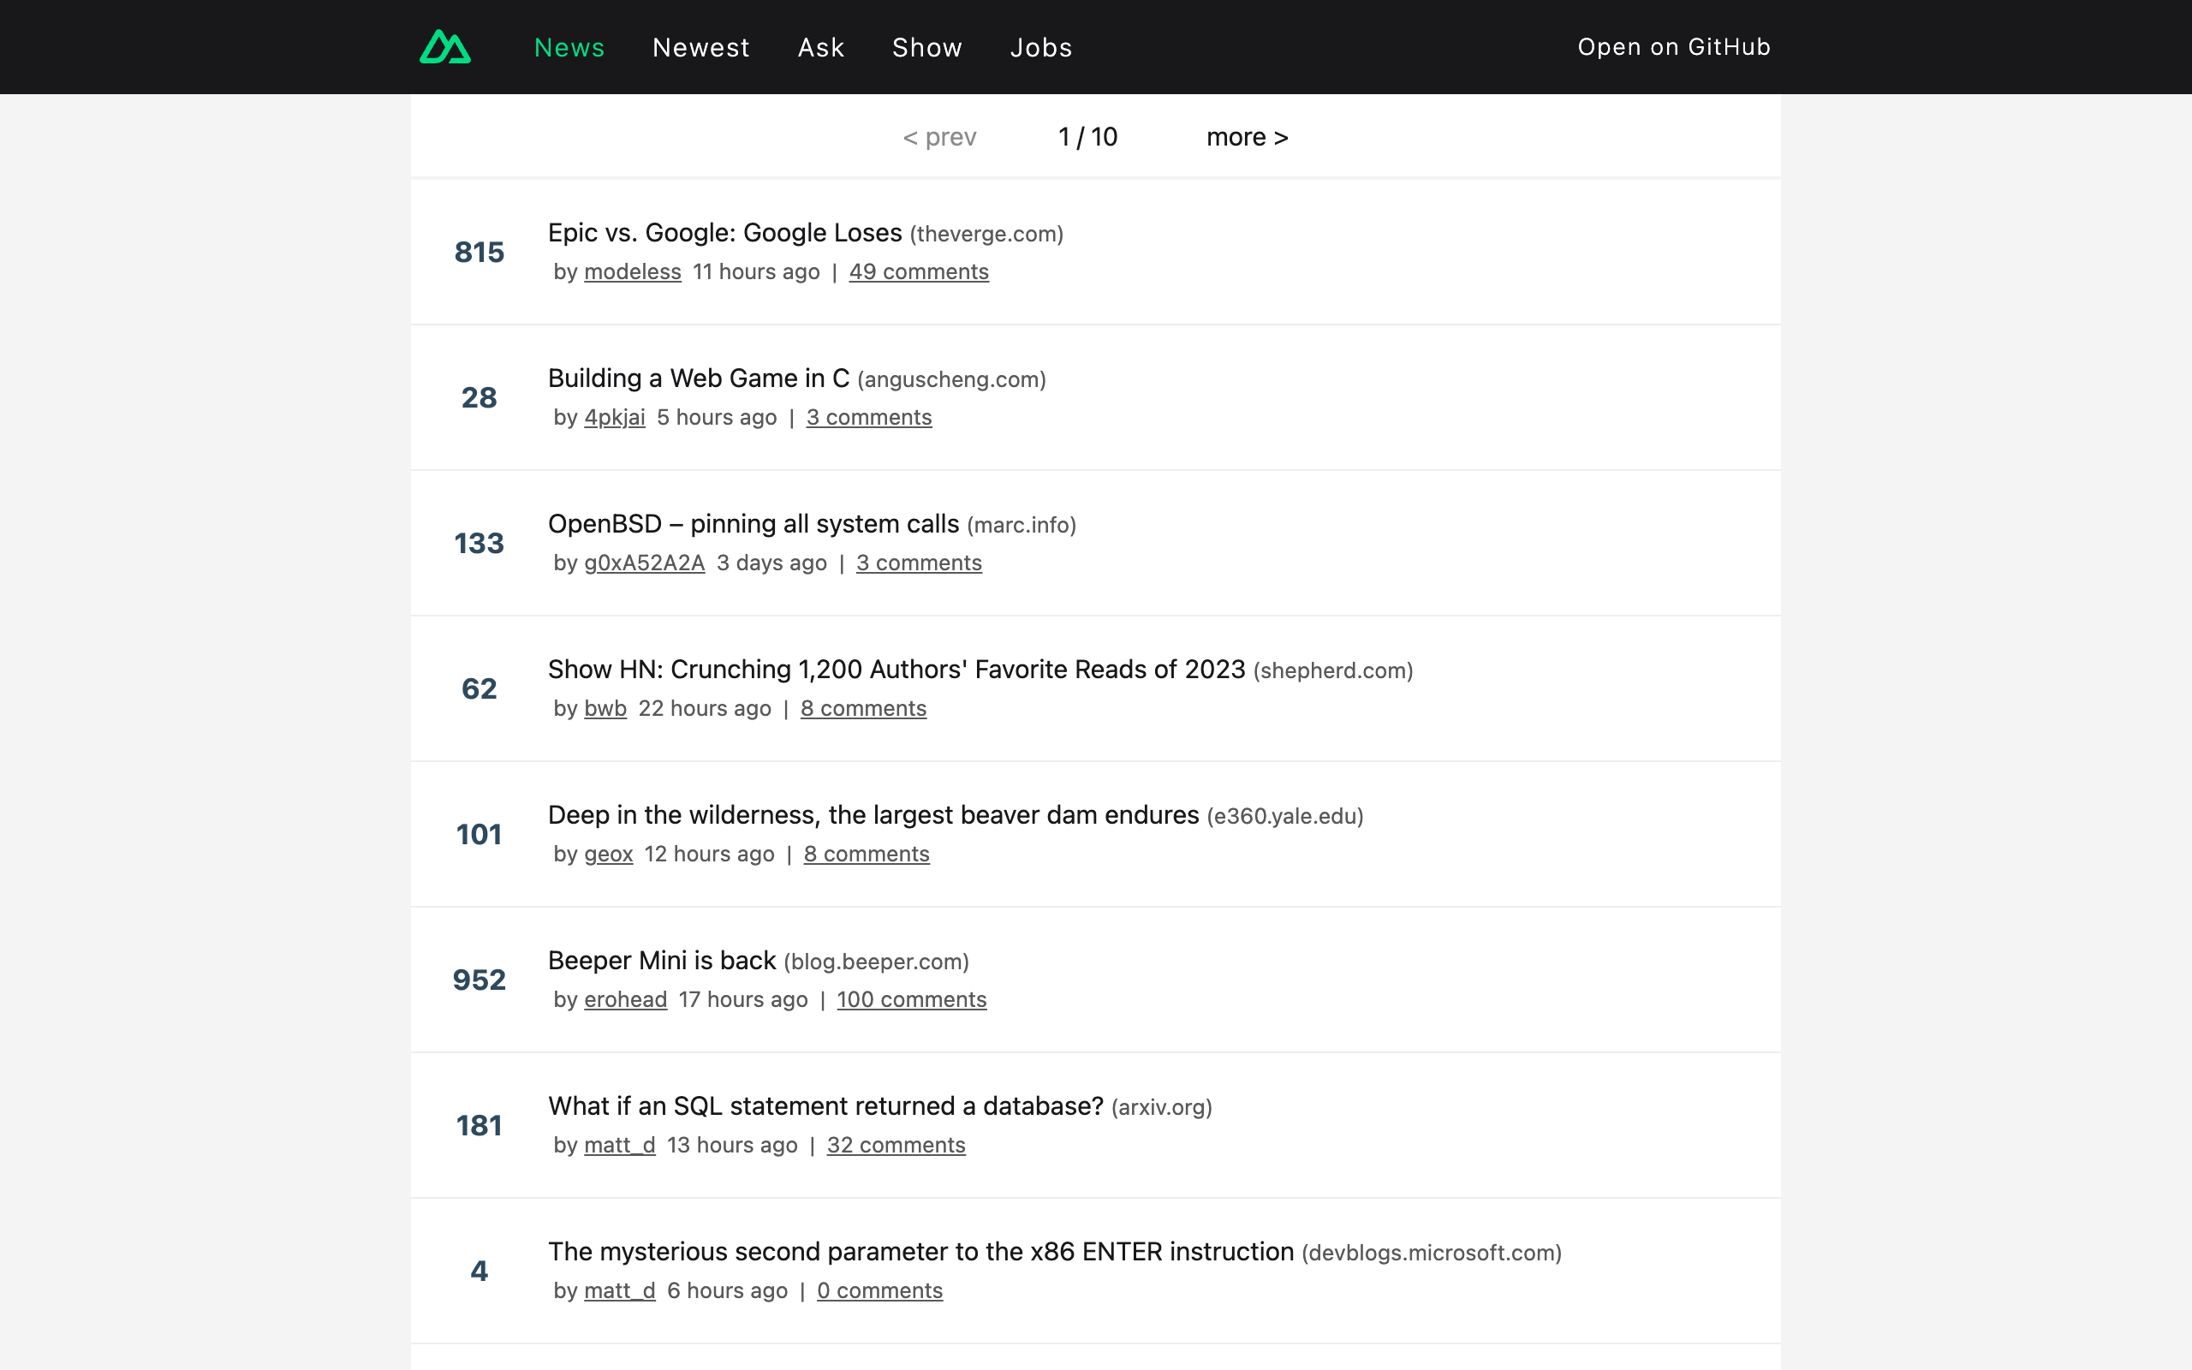Switch to the Newest feed
This screenshot has height=1370, width=2192.
701,46
